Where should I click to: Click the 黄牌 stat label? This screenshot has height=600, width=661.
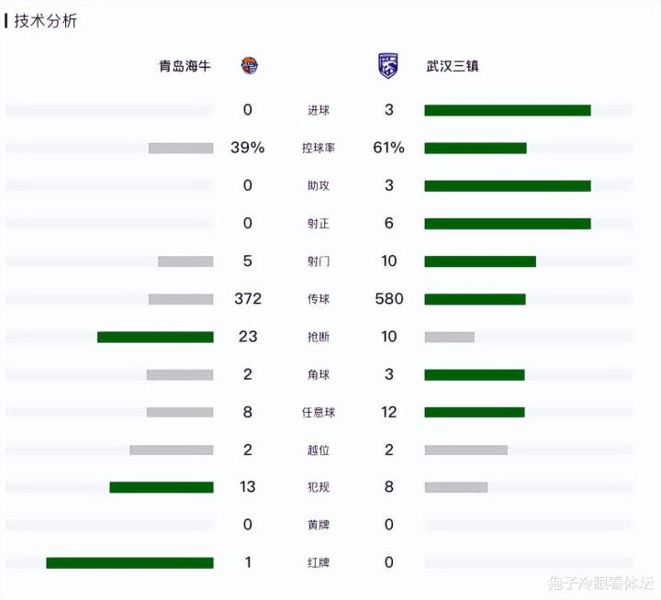pyautogui.click(x=319, y=525)
